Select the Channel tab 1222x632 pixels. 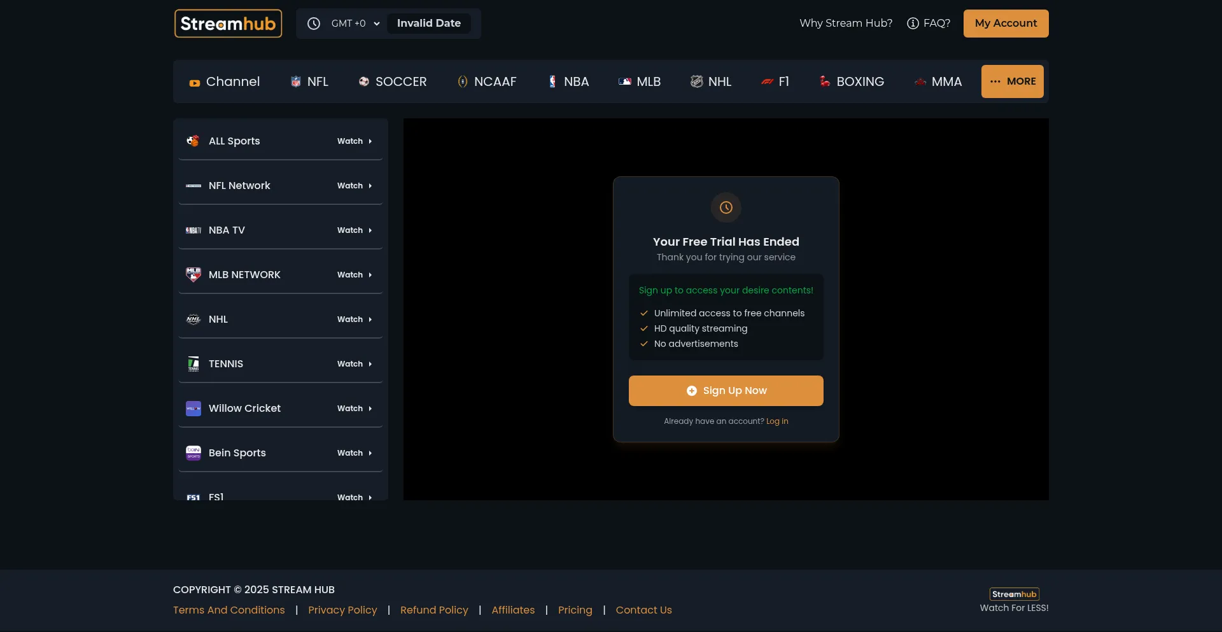pyautogui.click(x=225, y=81)
